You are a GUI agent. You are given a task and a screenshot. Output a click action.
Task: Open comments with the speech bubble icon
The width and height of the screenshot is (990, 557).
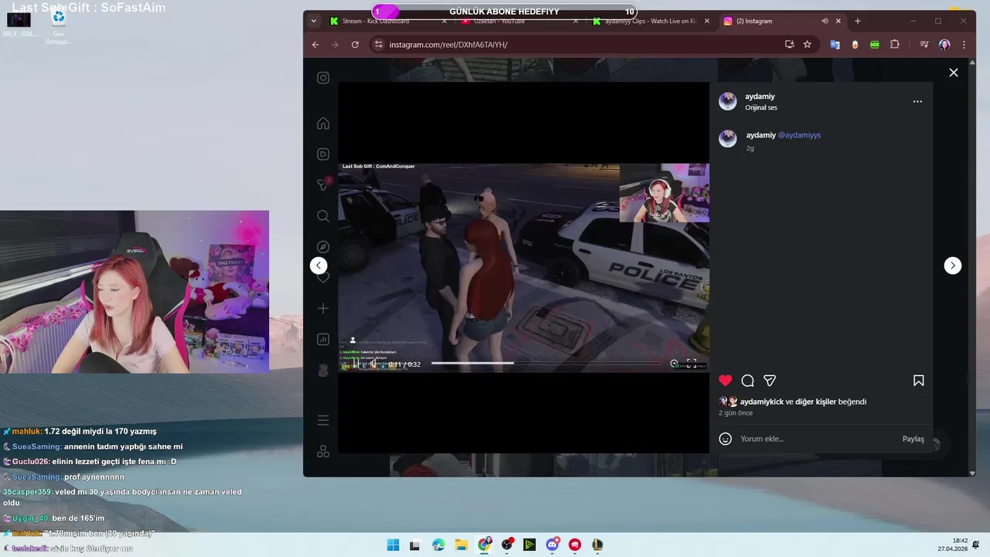pos(747,381)
